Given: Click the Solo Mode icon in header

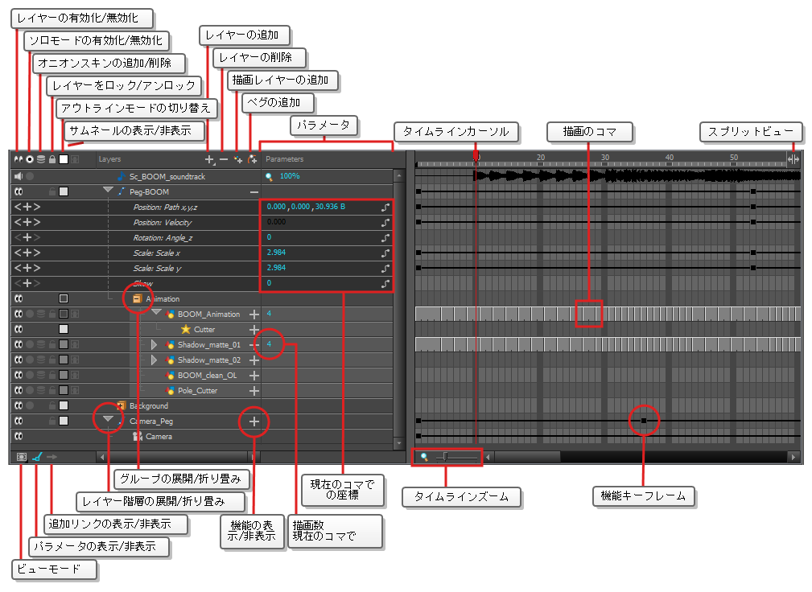Looking at the screenshot, I should [x=30, y=159].
